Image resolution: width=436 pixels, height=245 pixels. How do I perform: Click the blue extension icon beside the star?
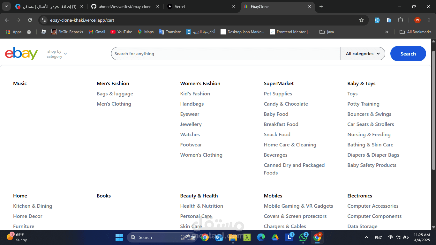(377, 20)
